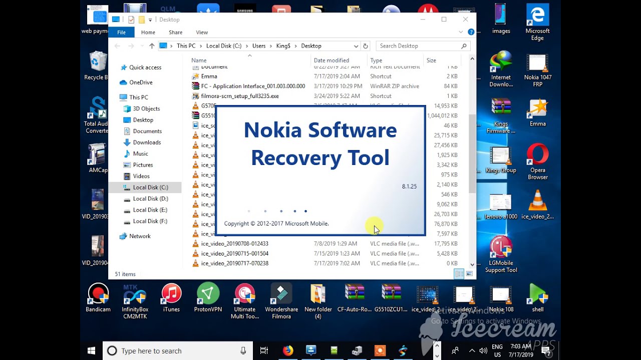Open the Bandicam desktop shortcut
The height and width of the screenshot is (360, 641).
[98, 298]
